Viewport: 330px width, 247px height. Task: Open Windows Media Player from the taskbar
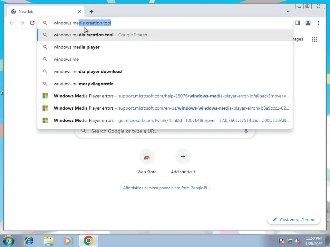[x=68, y=241]
